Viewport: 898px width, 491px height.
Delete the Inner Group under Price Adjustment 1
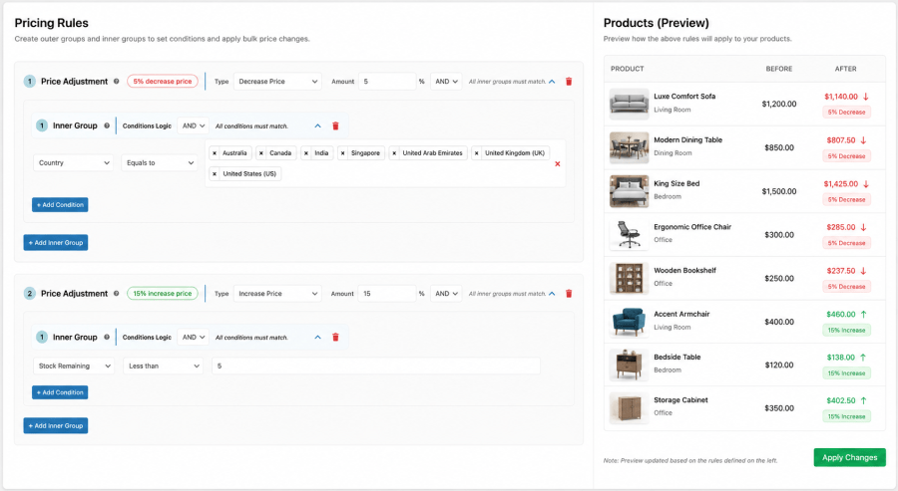point(335,125)
